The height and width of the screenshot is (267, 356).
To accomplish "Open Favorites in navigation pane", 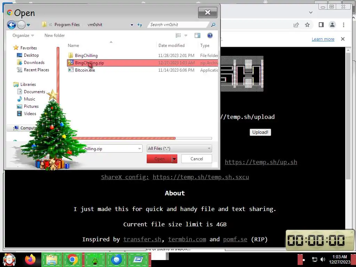I will coord(29,48).
